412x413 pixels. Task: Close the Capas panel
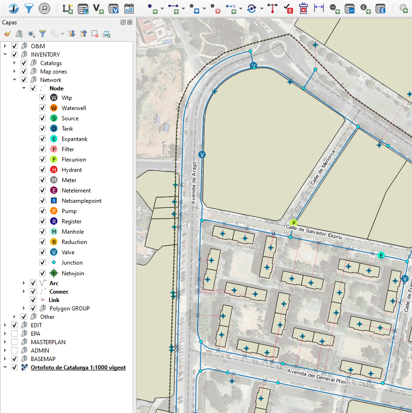pyautogui.click(x=130, y=22)
